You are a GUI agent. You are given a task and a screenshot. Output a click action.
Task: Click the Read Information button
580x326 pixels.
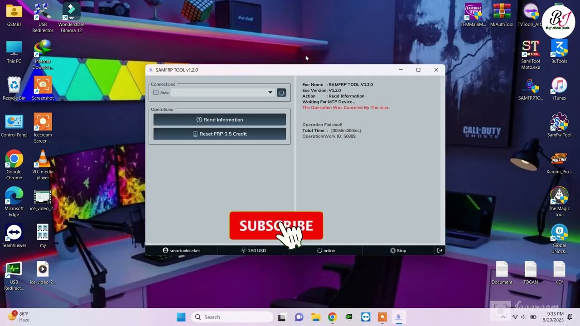pos(219,120)
